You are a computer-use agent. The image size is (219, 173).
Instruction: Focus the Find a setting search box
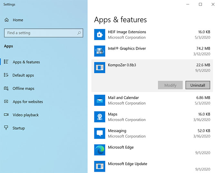(x=43, y=33)
